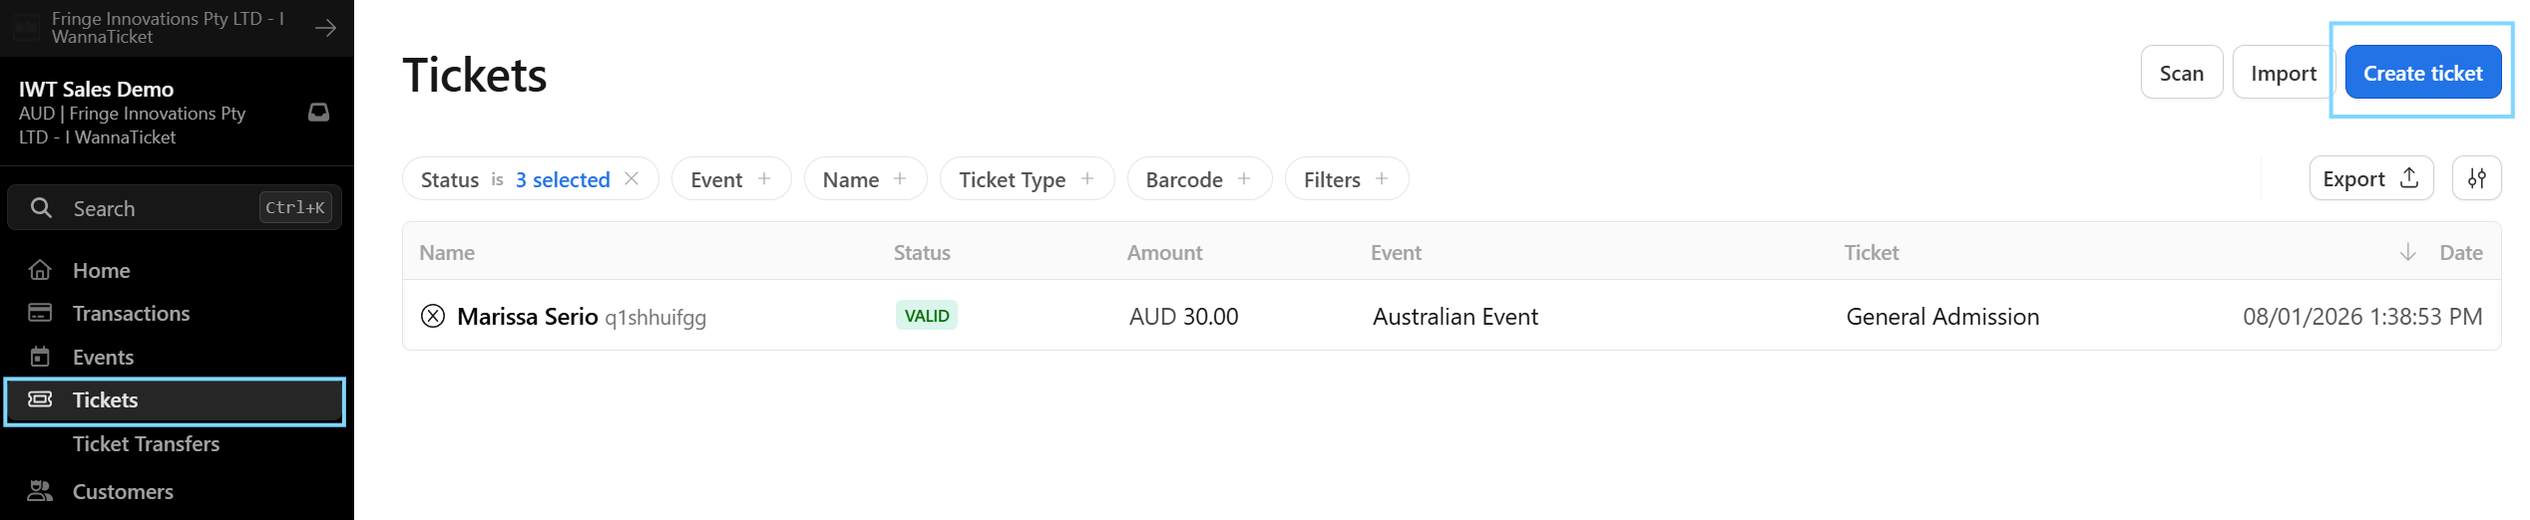Open the Ticket Type filter dropdown
The height and width of the screenshot is (520, 2530).
click(x=1026, y=179)
